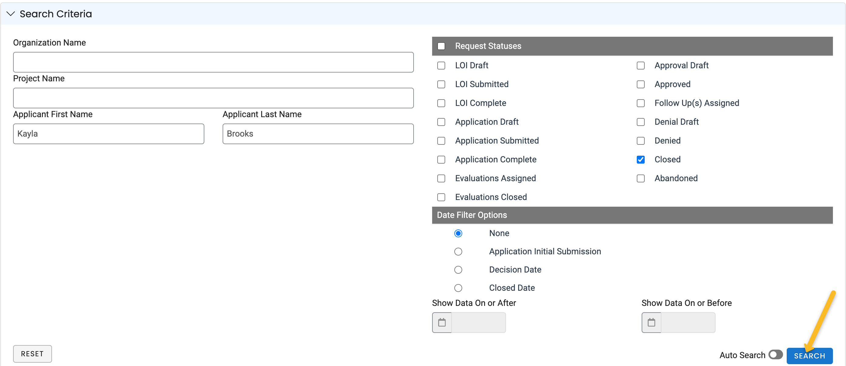Open the calendar for Show Data On or Before
Image resolution: width=846 pixels, height=366 pixels.
pyautogui.click(x=651, y=322)
